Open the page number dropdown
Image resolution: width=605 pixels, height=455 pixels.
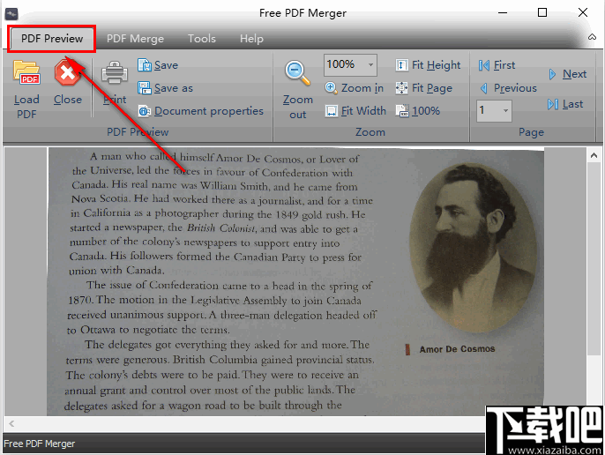click(x=505, y=111)
